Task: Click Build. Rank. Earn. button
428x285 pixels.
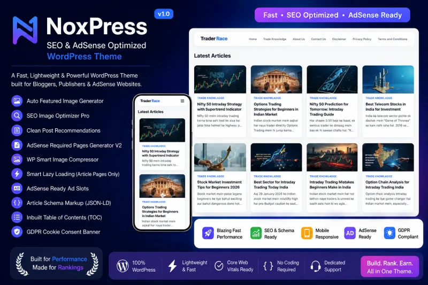Action: 389,267
